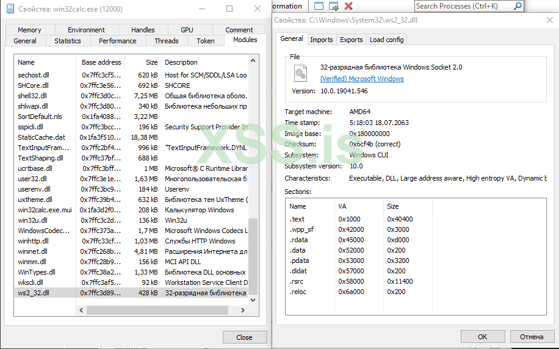The width and height of the screenshot is (559, 349).
Task: Select the ws2_32.dll module row
Action: point(132,293)
